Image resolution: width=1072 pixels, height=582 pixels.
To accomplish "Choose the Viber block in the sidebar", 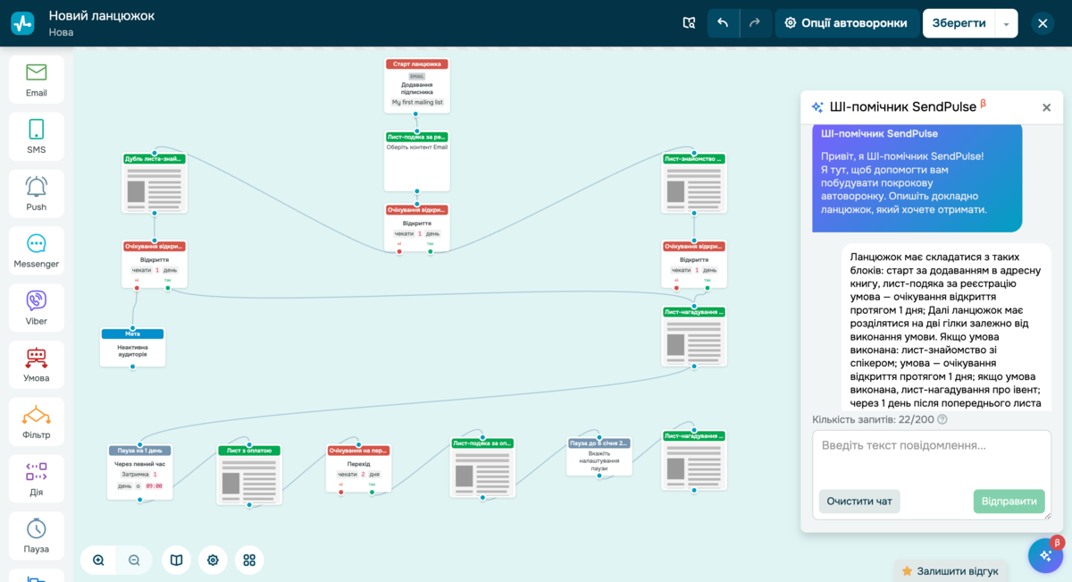I will coord(37,308).
